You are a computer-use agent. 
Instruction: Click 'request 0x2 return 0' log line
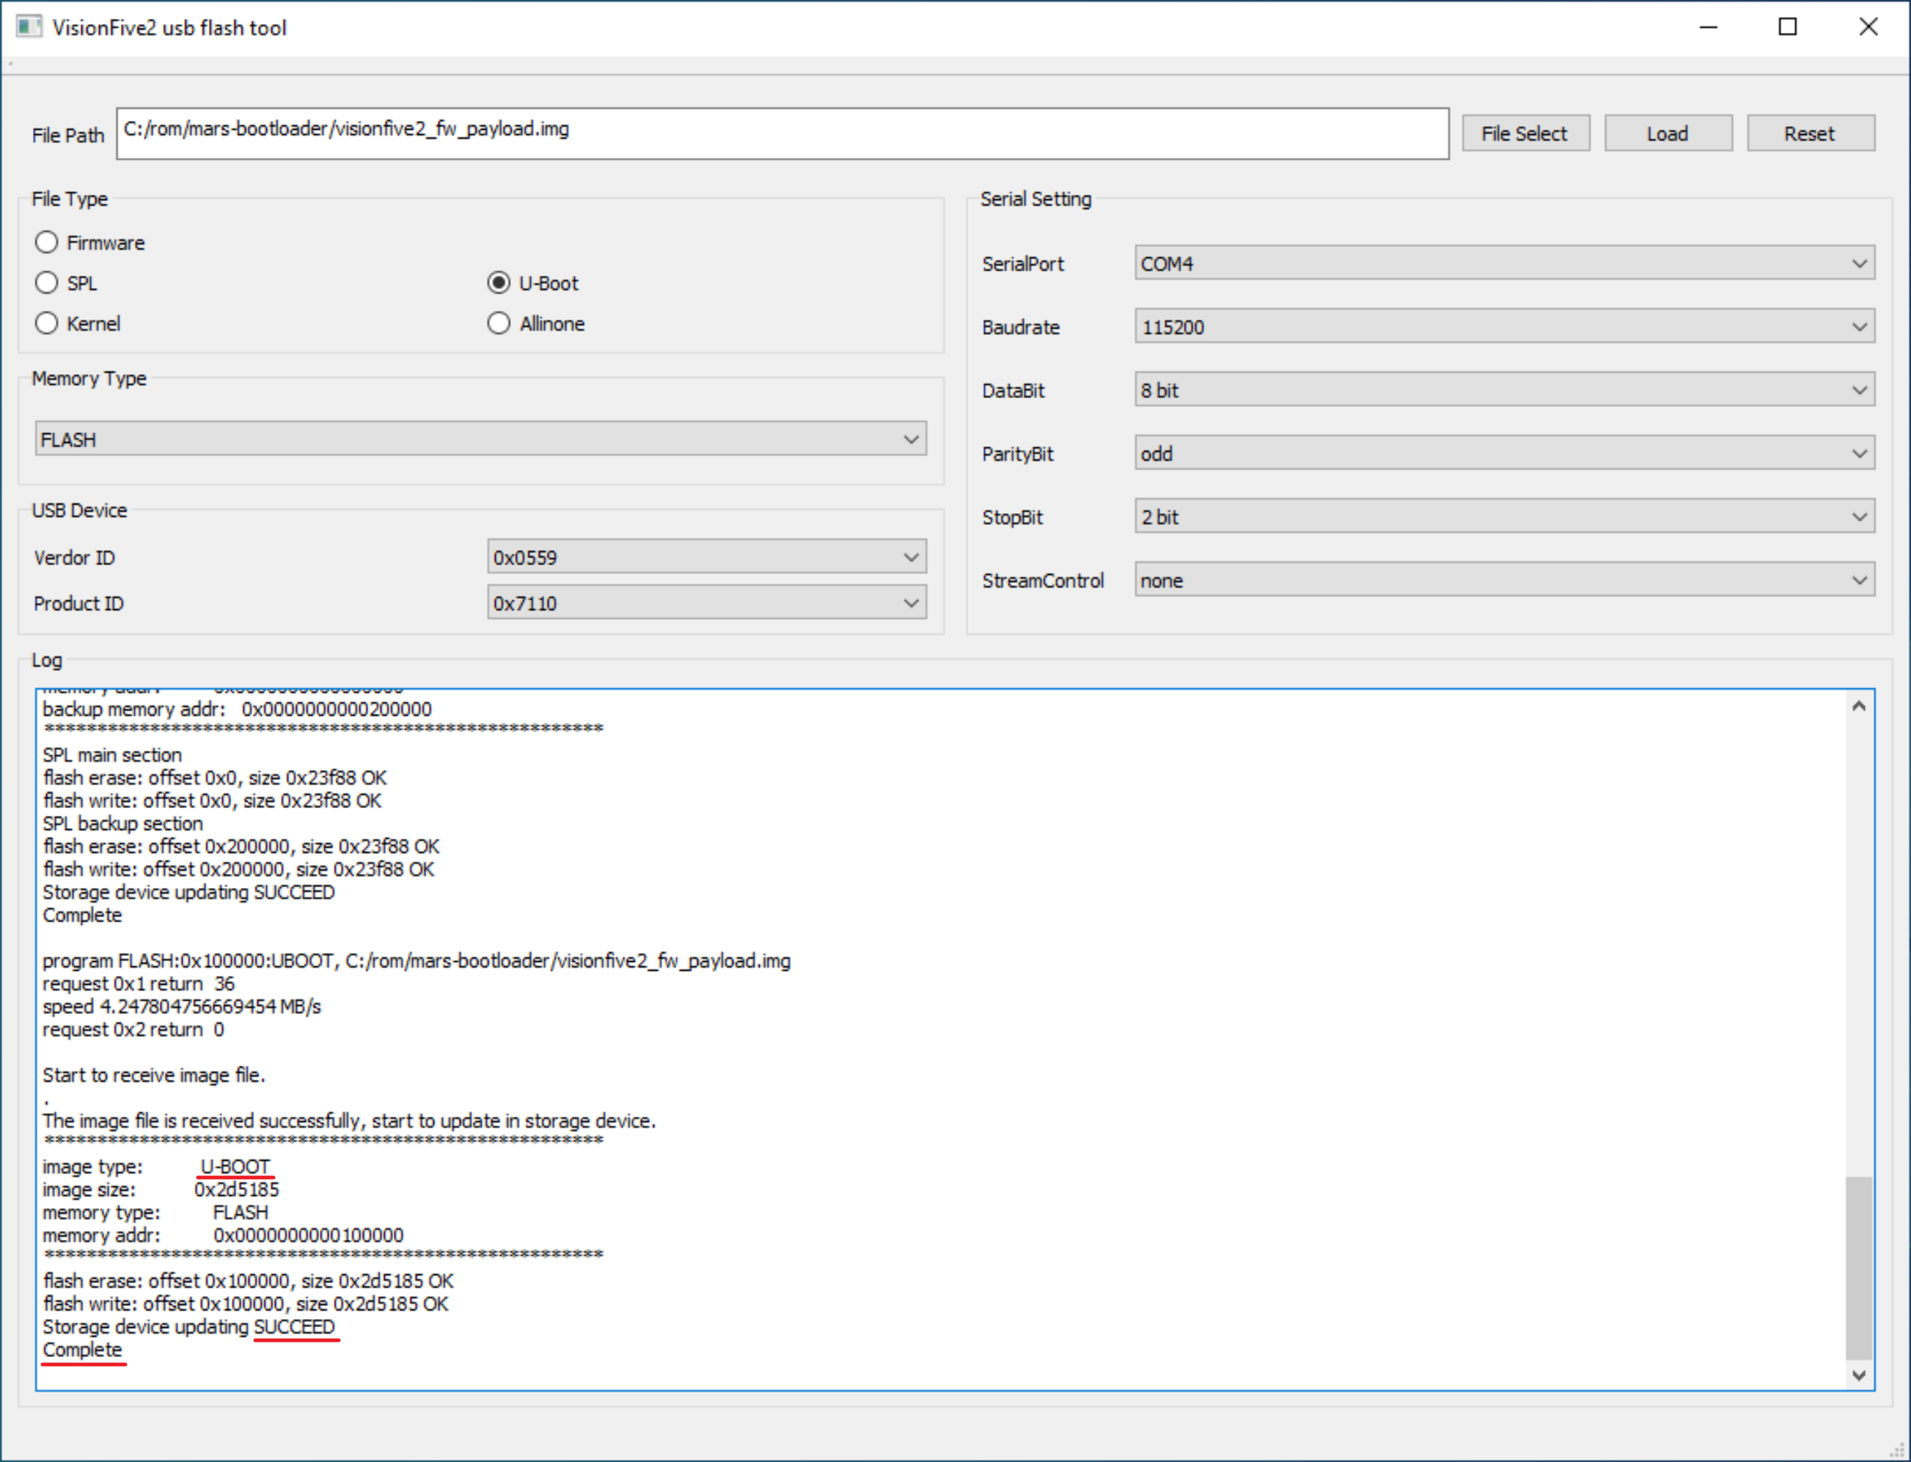(x=133, y=1029)
